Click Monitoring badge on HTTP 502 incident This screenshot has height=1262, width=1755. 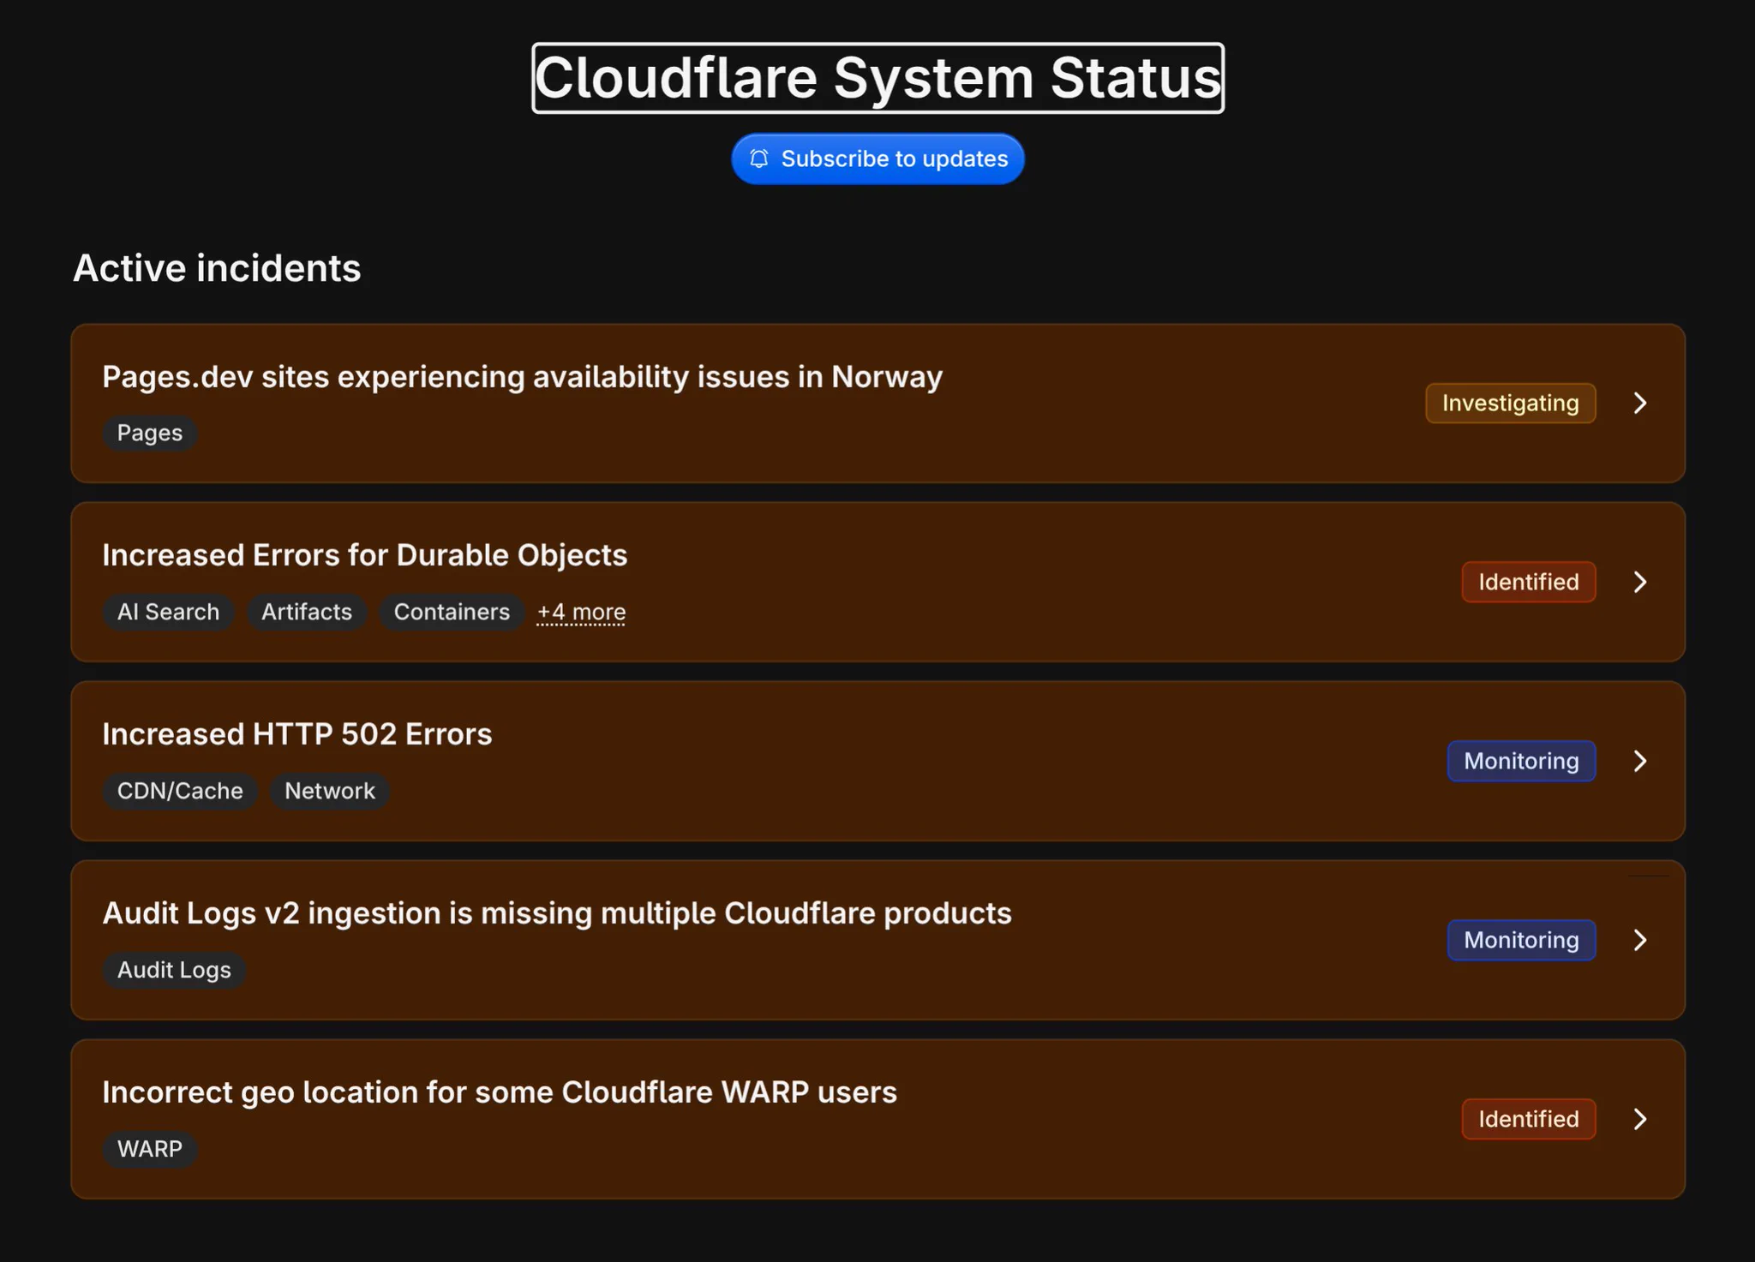[1521, 762]
